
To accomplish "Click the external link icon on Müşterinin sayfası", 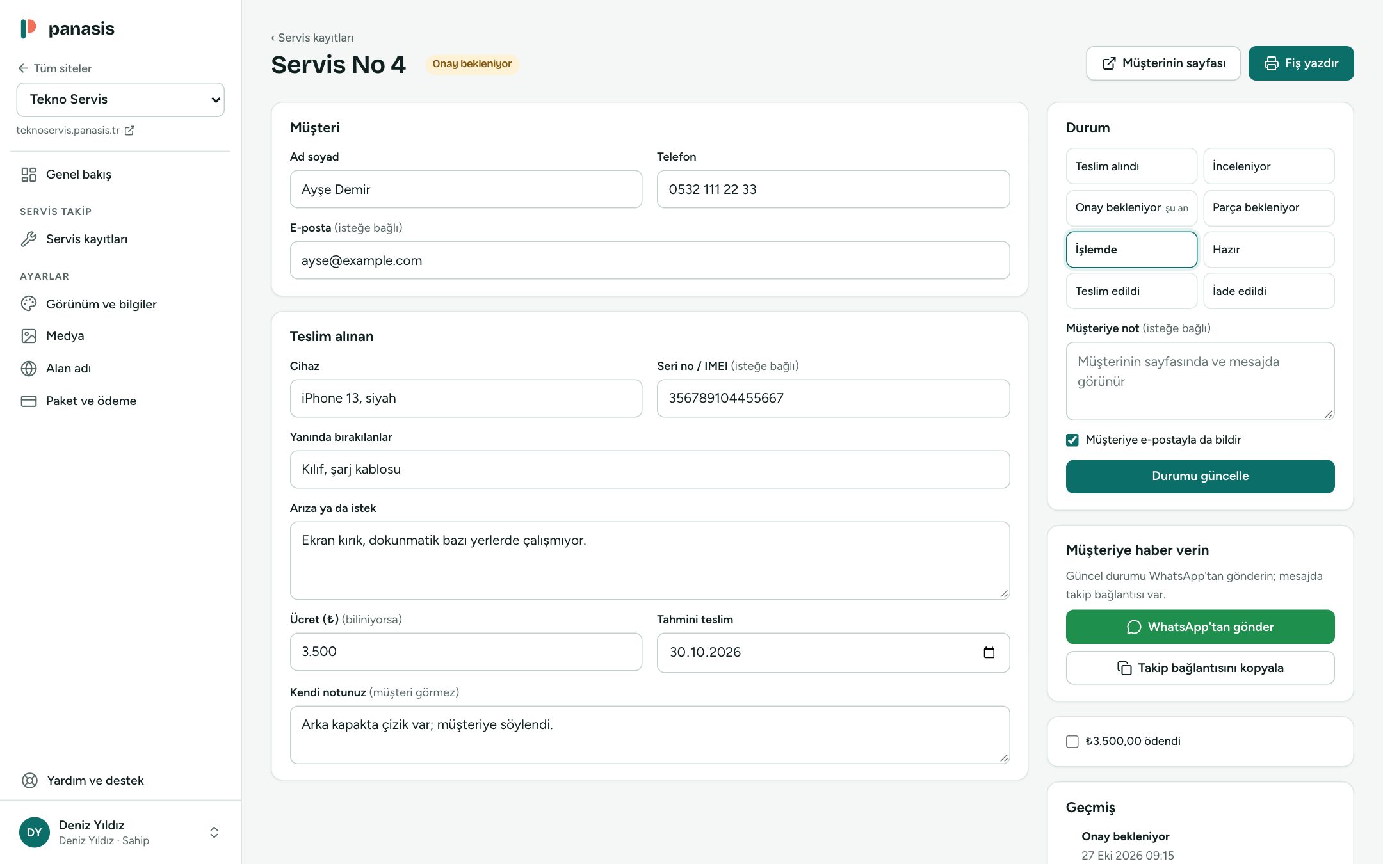I will (x=1109, y=63).
